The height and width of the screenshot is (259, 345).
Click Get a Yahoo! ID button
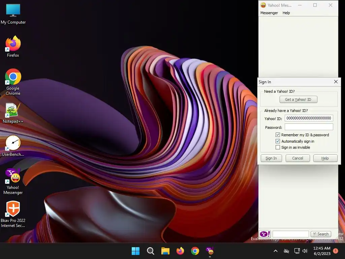[299, 99]
